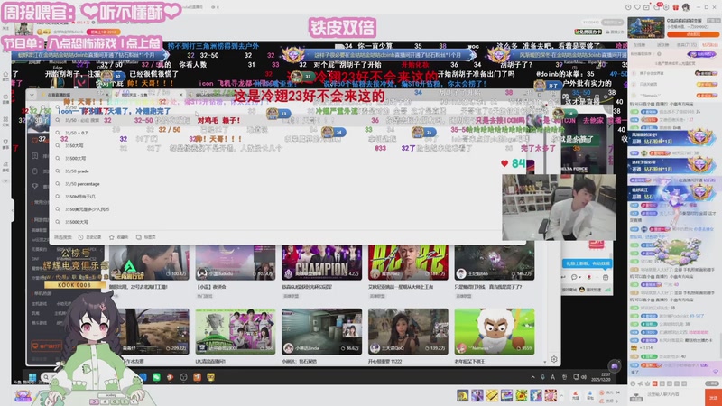Image resolution: width=722 pixels, height=406 pixels.
Task: Send the second gift in the gift bar
Action: click(477, 395)
